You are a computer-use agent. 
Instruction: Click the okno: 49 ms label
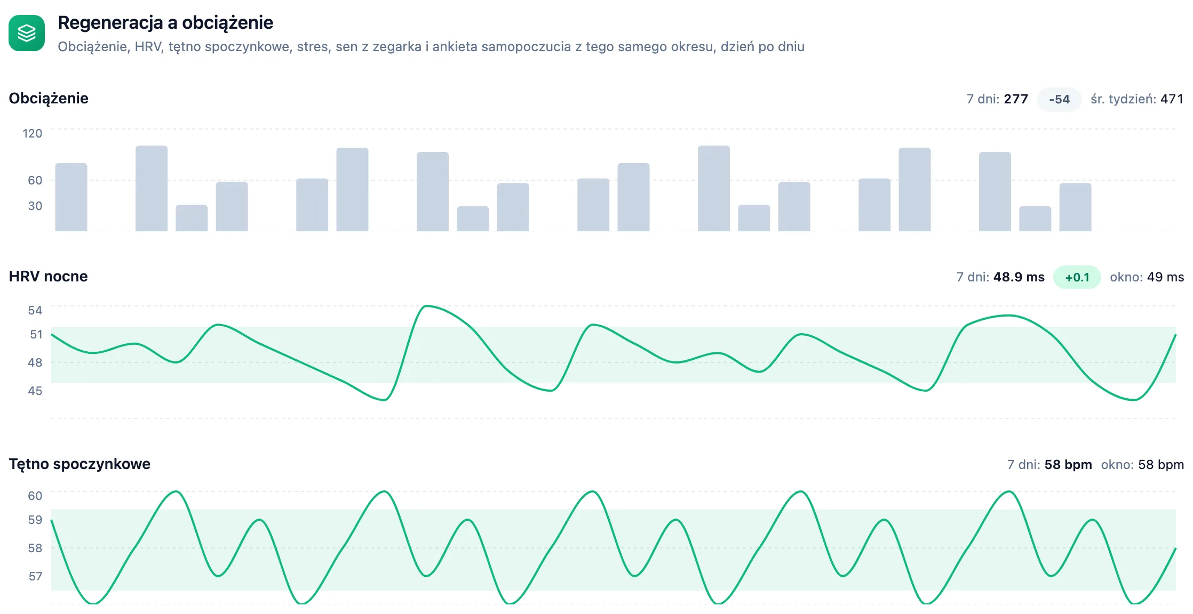[1147, 278]
